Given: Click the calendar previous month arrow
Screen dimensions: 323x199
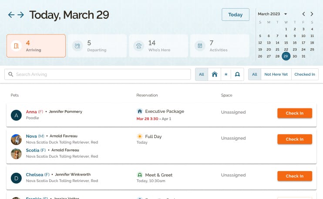Looking at the screenshot, I should pos(303,14).
